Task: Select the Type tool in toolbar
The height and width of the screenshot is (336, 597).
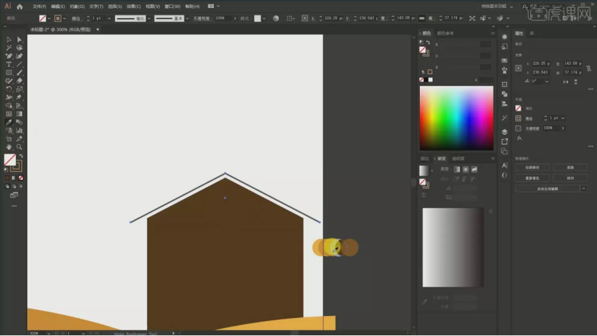Action: coord(9,64)
